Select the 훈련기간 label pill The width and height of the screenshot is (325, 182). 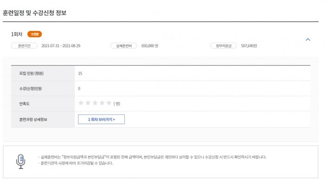[x=24, y=46]
